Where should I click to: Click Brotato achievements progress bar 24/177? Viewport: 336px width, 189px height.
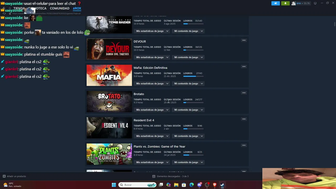193,103
